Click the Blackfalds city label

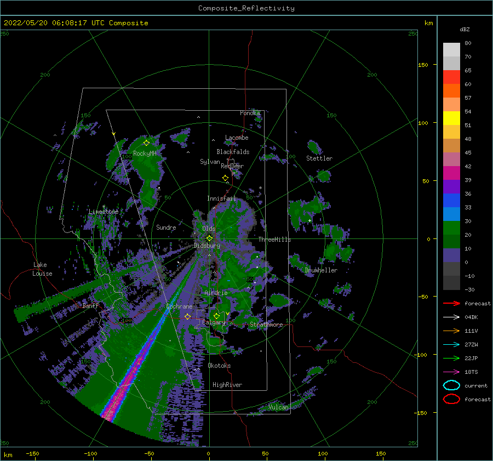click(233, 152)
